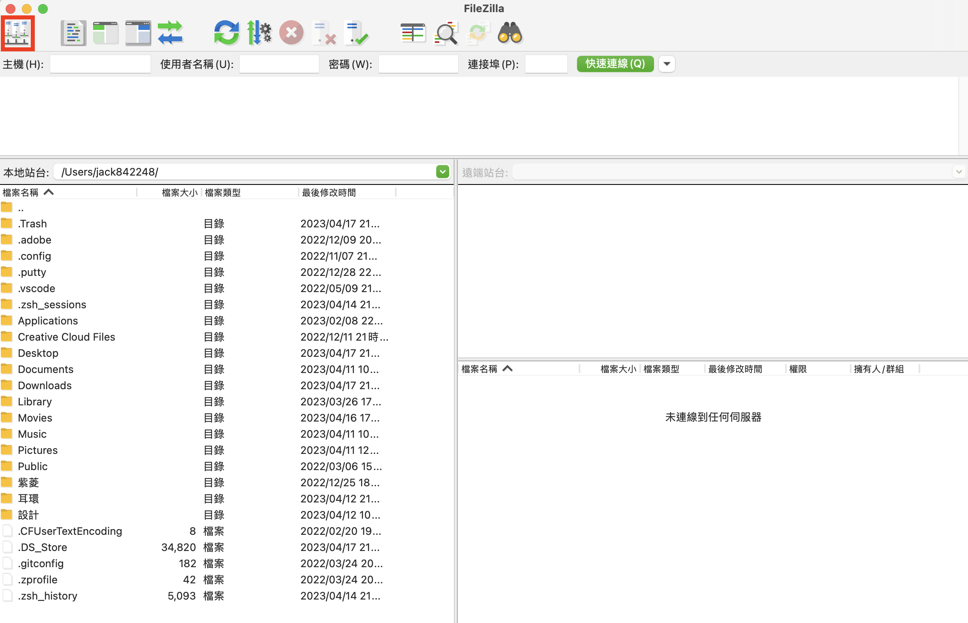Search files with binoculars icon
This screenshot has height=623, width=968.
[510, 33]
